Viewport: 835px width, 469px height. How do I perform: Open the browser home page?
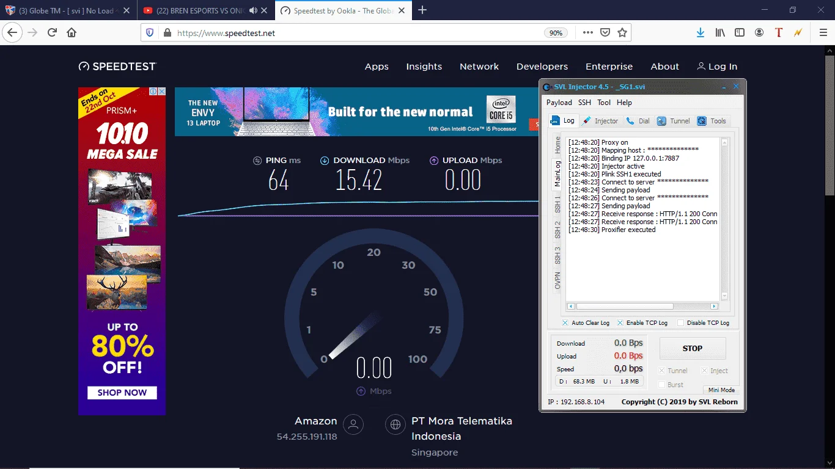tap(72, 33)
